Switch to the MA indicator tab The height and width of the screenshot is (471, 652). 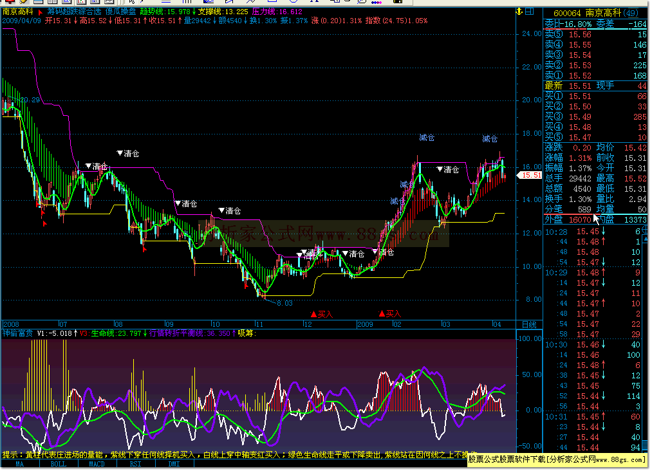[x=19, y=464]
